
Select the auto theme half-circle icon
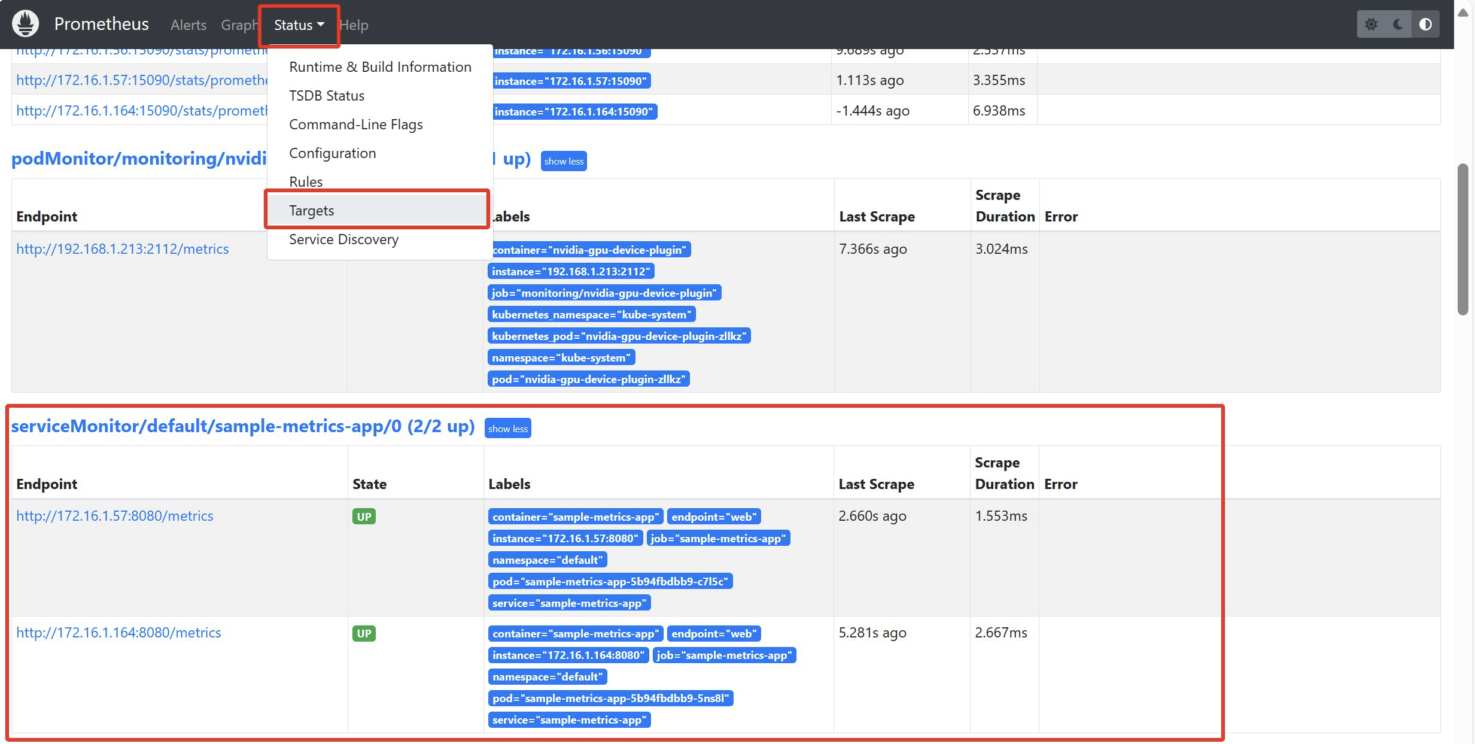tap(1426, 25)
